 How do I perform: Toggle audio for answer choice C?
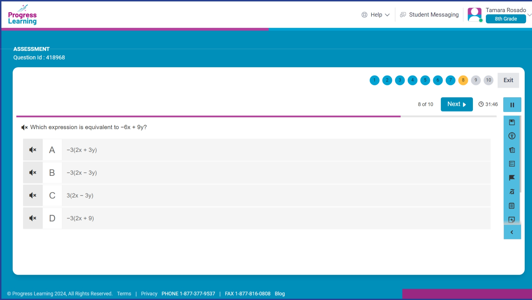point(33,195)
